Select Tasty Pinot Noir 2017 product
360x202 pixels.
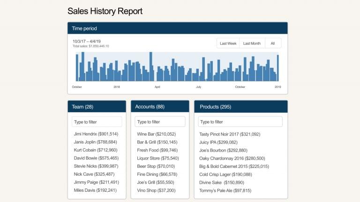[x=230, y=134]
